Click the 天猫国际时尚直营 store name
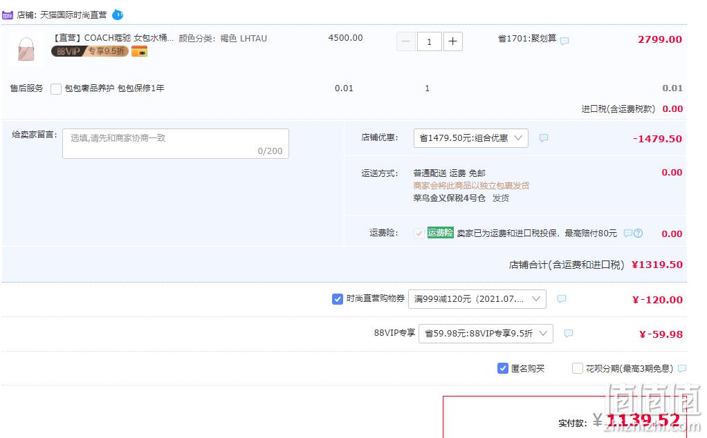The height and width of the screenshot is (438, 707). (73, 15)
